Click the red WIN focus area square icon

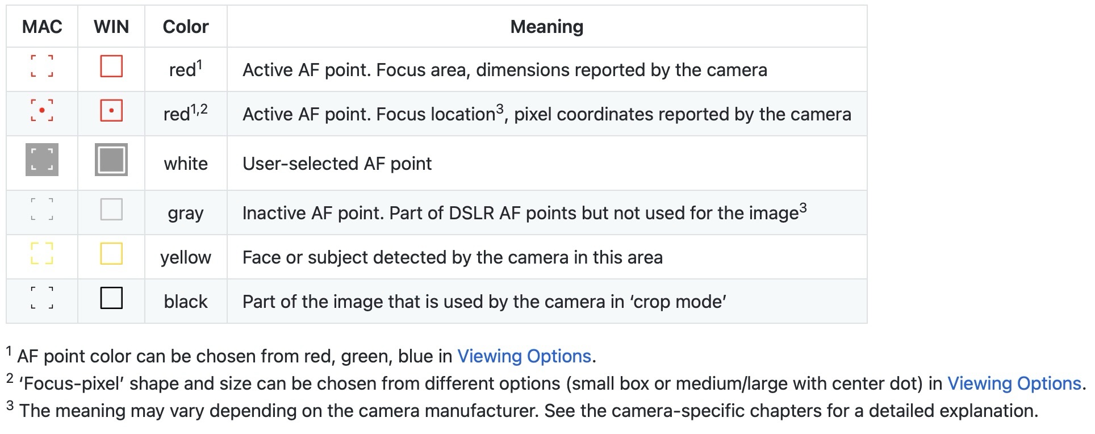(111, 66)
